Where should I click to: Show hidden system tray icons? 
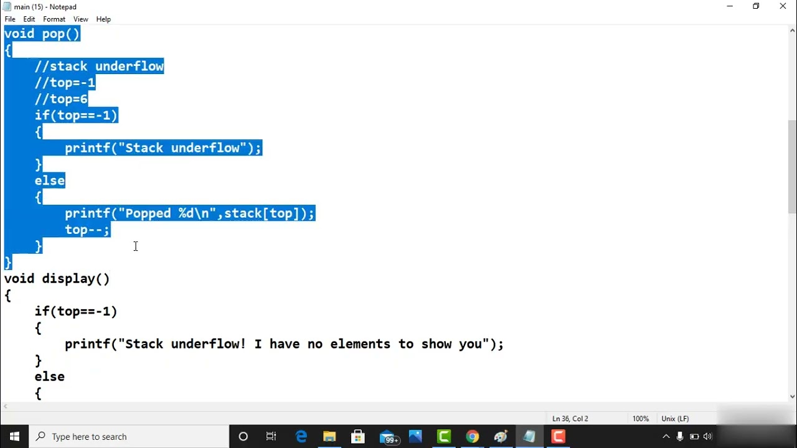coord(666,437)
